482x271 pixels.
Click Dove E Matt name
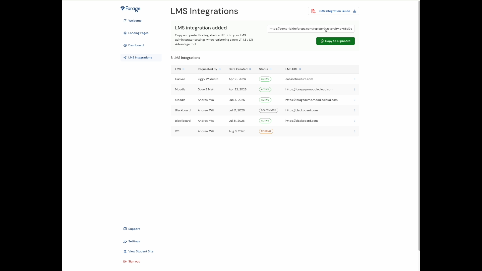[206, 90]
